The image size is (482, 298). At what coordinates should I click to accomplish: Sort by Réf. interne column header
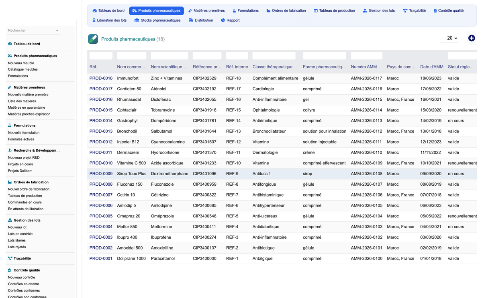(x=237, y=67)
